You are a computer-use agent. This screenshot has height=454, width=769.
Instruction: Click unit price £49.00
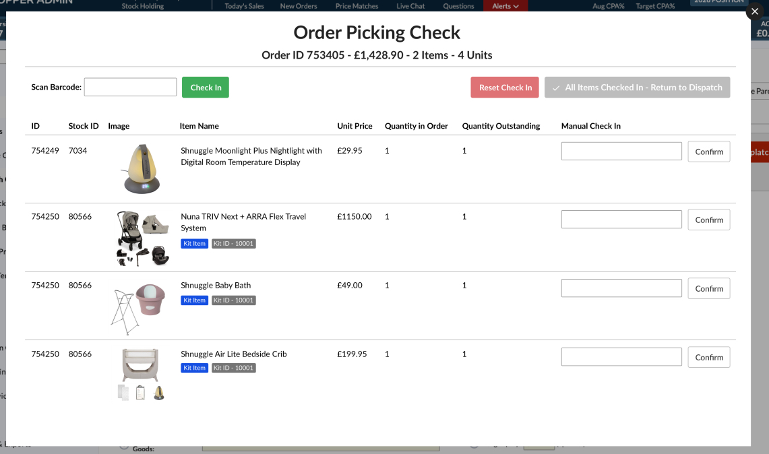(x=350, y=285)
